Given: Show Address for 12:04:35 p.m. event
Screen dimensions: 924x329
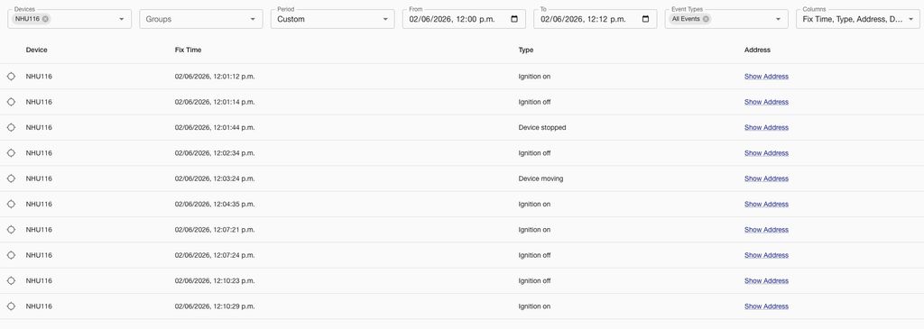Looking at the screenshot, I should pyautogui.click(x=766, y=205).
